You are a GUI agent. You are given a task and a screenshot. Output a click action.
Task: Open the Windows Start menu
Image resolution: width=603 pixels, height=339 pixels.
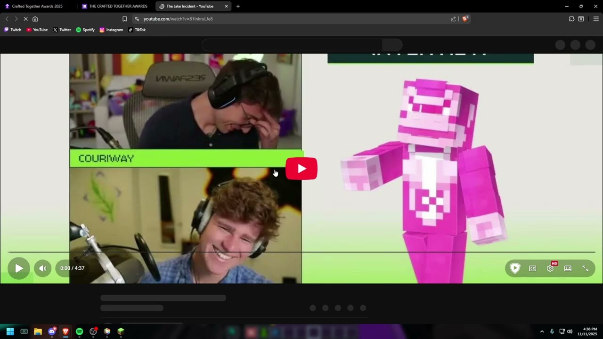[x=10, y=331]
